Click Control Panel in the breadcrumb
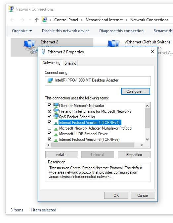The image size is (173, 223). (66, 20)
